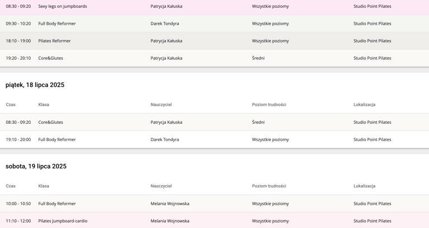Click the Lokalizacja header in Friday's table

pos(364,105)
